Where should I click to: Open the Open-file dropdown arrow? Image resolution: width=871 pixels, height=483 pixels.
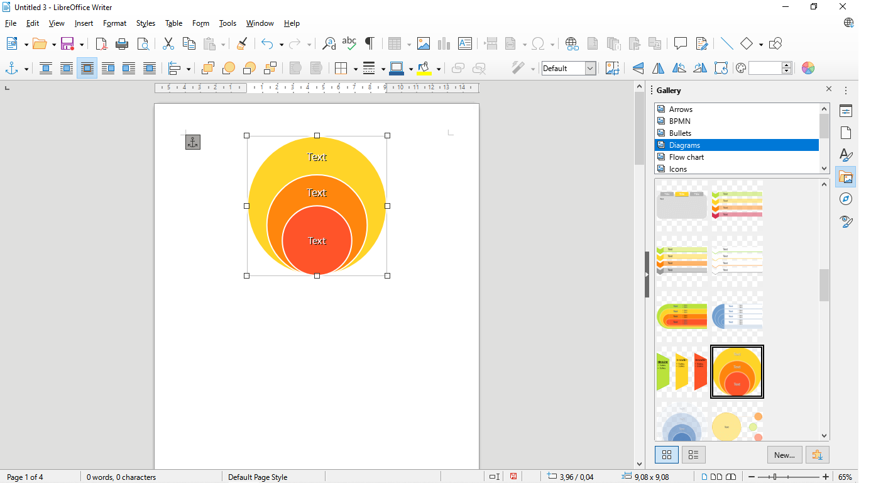click(x=54, y=44)
